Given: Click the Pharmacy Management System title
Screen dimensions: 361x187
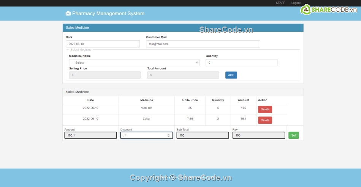Looking at the screenshot, I should [x=108, y=13].
